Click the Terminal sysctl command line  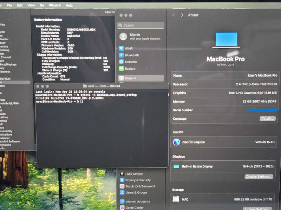pyautogui.click(x=86, y=95)
